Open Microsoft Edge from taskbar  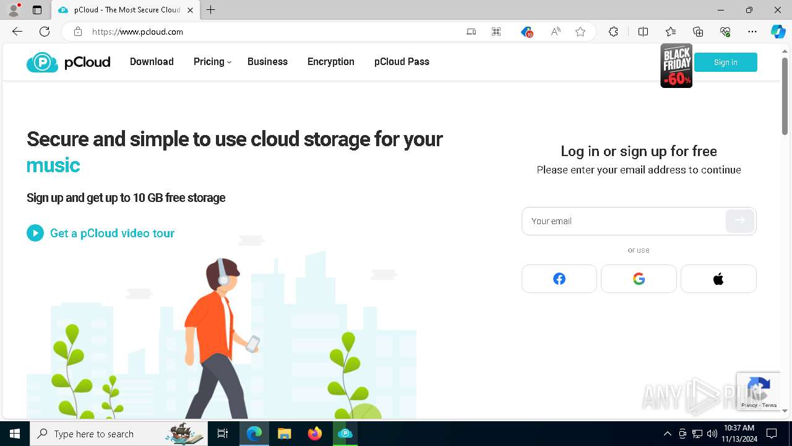pos(254,434)
